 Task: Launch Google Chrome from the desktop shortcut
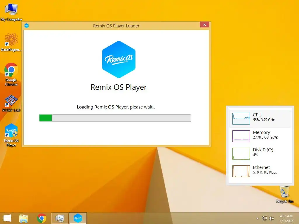(x=11, y=74)
